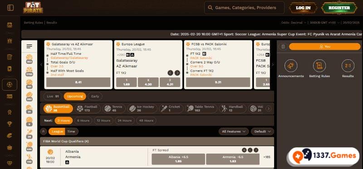Image resolution: width=363 pixels, height=169 pixels.
Task: Toggle the left sidebar panel icon
Action: 10,8
